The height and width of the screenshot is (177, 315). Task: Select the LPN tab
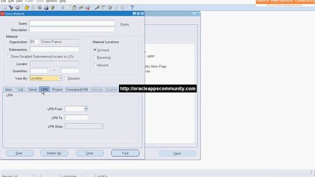[x=44, y=89]
